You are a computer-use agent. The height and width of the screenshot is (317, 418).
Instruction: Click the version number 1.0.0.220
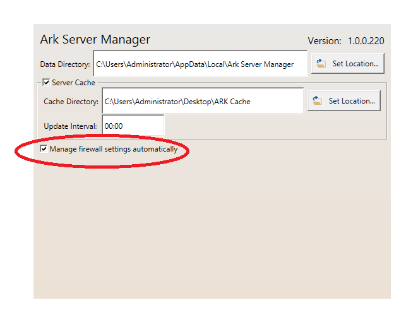tap(366, 41)
